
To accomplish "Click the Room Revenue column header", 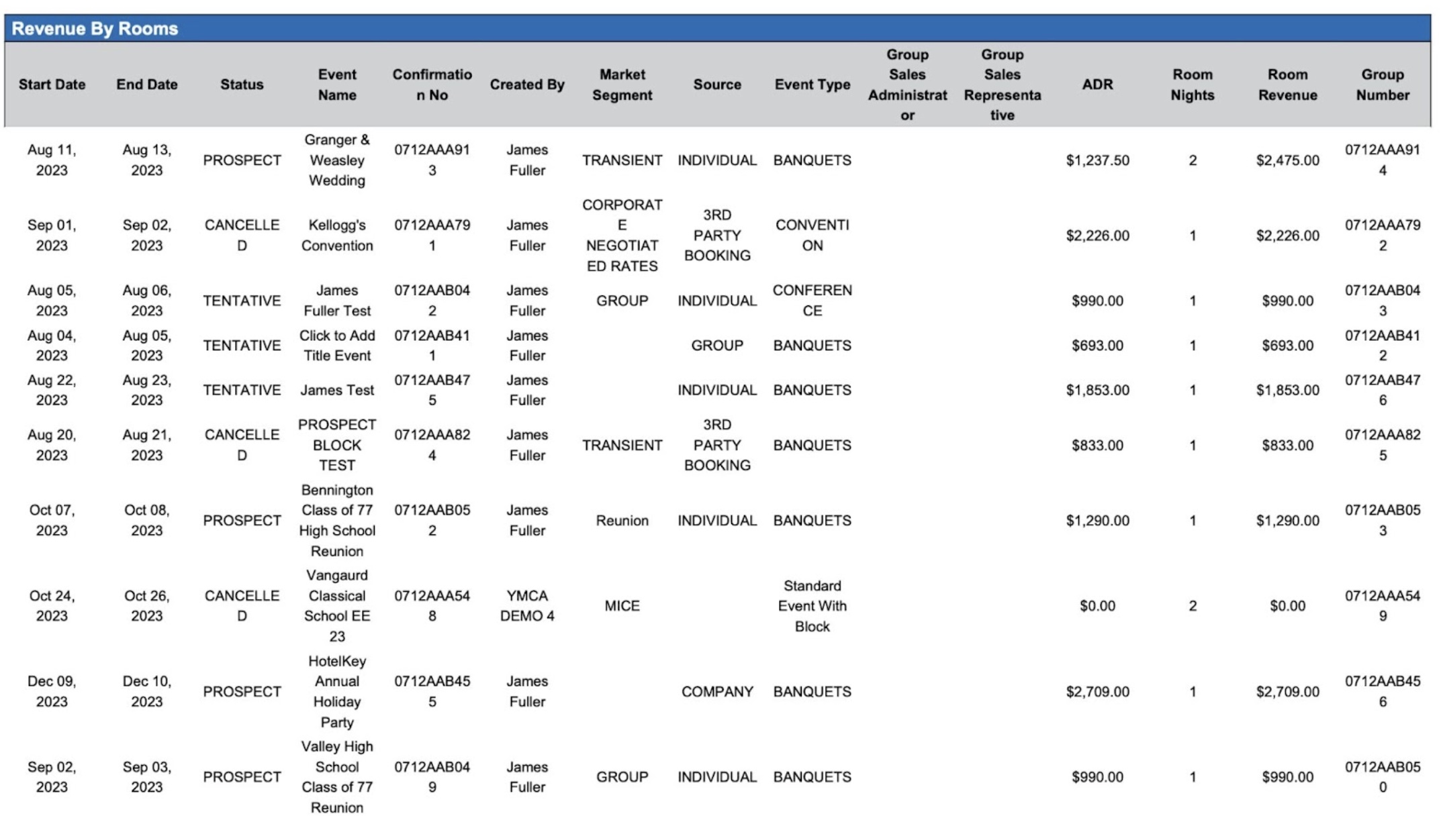I will pos(1287,85).
